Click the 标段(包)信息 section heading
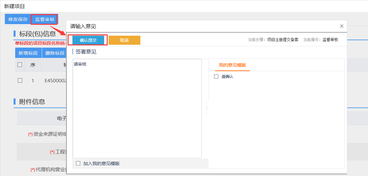This screenshot has height=176, width=368. tap(38, 34)
